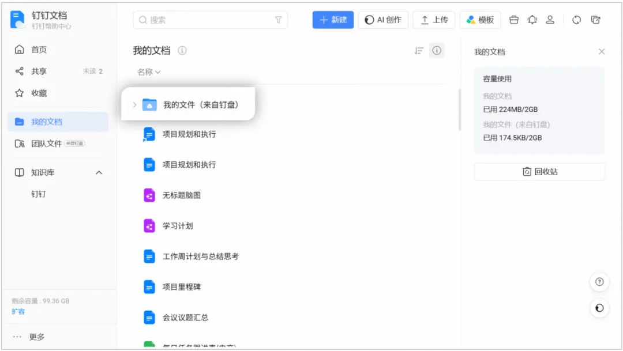The width and height of the screenshot is (623, 351).
Task: Open the 钉钉 knowledge base entry
Action: tap(39, 194)
